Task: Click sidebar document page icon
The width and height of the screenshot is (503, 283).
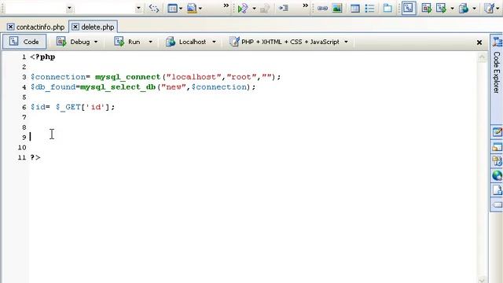Action: coord(497,190)
